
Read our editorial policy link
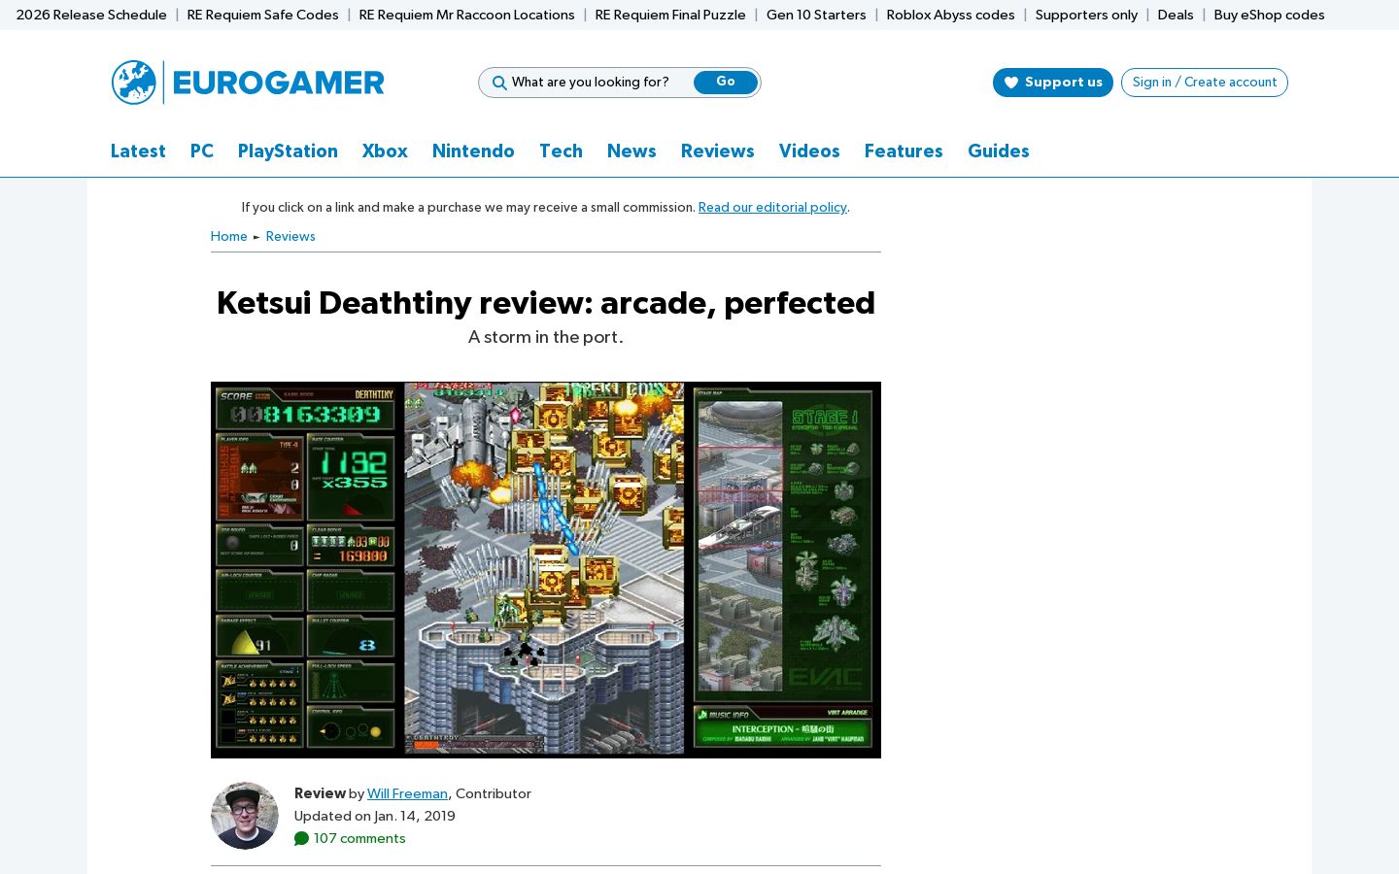[x=772, y=207]
